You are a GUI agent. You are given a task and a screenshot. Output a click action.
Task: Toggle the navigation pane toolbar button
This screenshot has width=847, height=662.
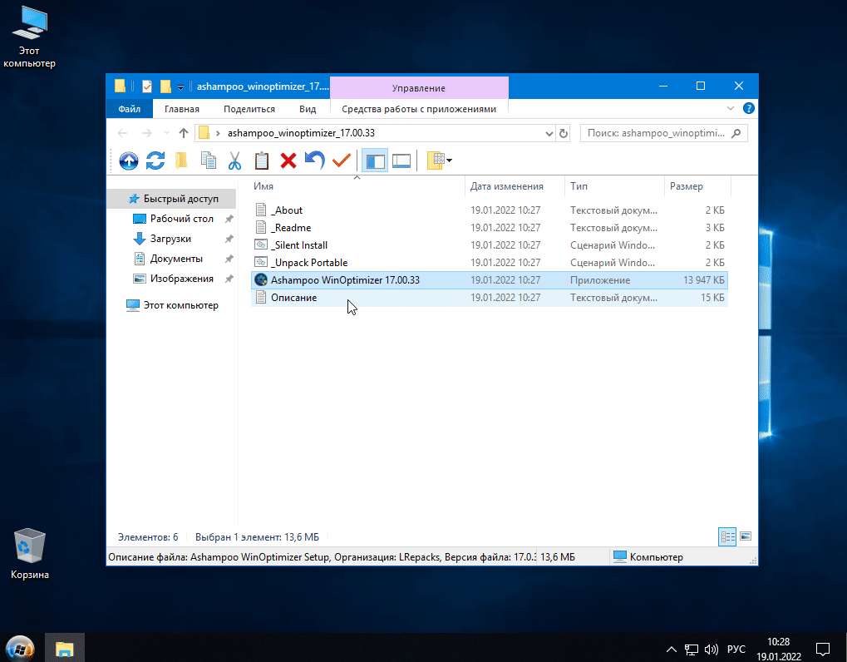375,161
